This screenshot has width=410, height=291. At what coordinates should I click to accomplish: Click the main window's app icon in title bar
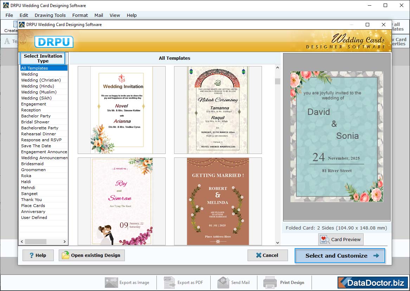[x=6, y=5]
